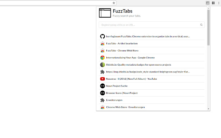The height and width of the screenshot is (138, 221).
Task: Switch to Browser Icons | Noun Project tab
Action: tap(152, 93)
